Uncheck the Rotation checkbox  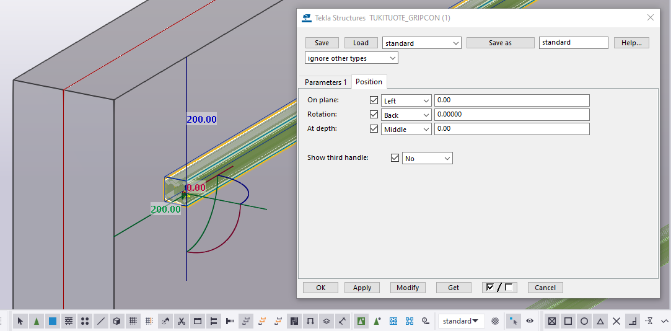[374, 115]
